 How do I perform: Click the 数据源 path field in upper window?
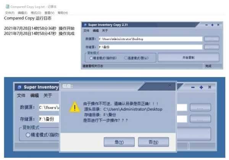[150, 39]
